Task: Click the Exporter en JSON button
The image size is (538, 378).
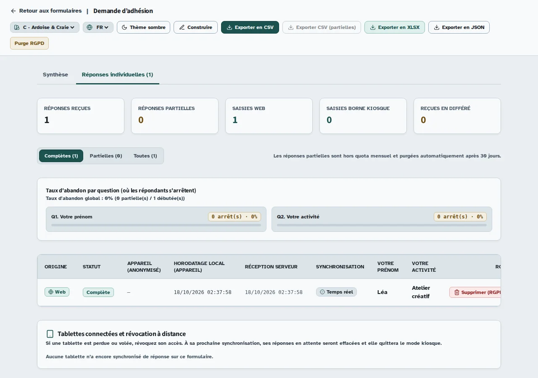Action: pos(459,27)
